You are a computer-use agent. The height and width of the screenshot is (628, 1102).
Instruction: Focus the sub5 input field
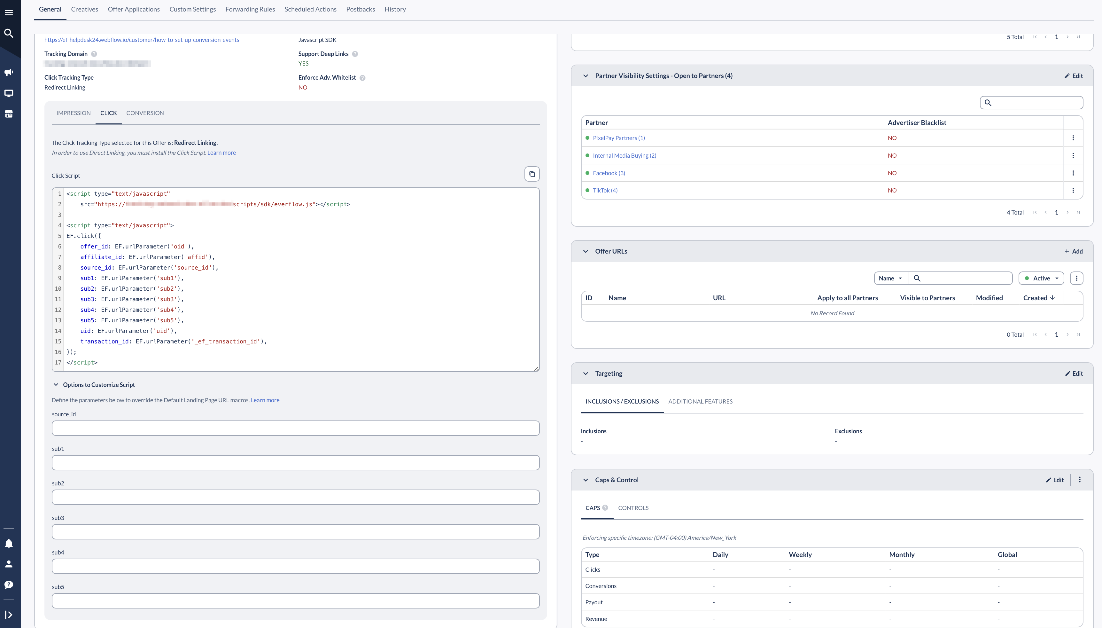click(x=296, y=601)
